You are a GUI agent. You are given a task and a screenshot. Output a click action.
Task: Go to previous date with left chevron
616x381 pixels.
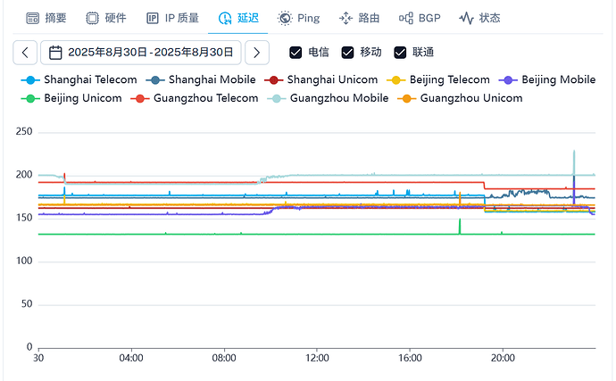click(25, 53)
